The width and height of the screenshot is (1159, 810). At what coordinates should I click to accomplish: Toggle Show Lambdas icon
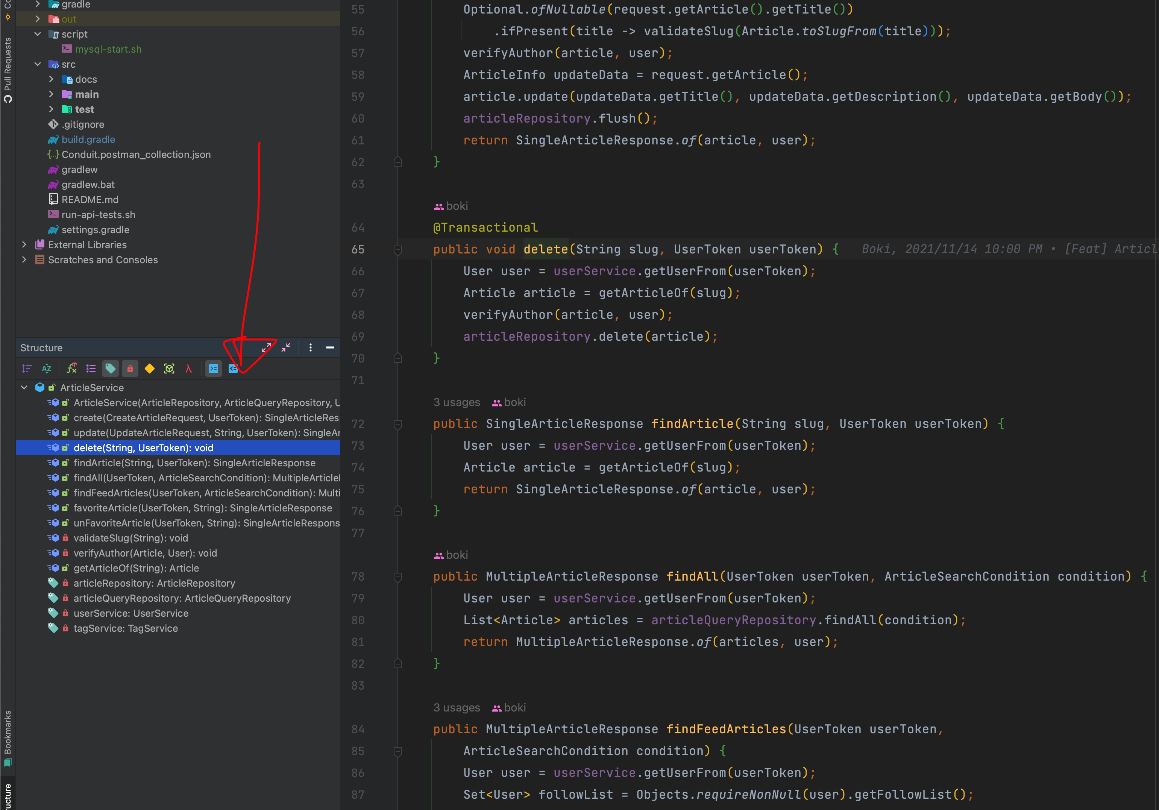189,369
